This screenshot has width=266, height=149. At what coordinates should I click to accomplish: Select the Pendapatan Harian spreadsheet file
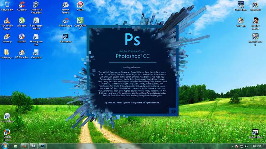(36, 23)
